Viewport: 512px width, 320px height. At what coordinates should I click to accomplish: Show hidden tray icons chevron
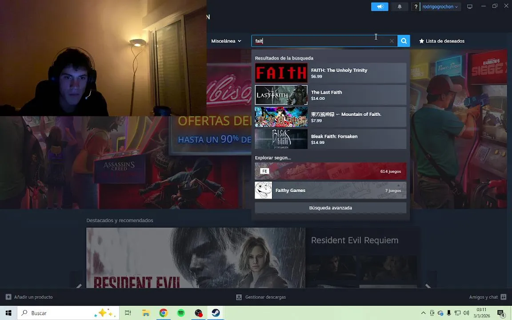(423, 313)
